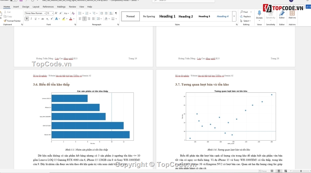This screenshot has width=311, height=173.
Task: Open the Layout tab
Action: pyautogui.click(x=36, y=7)
